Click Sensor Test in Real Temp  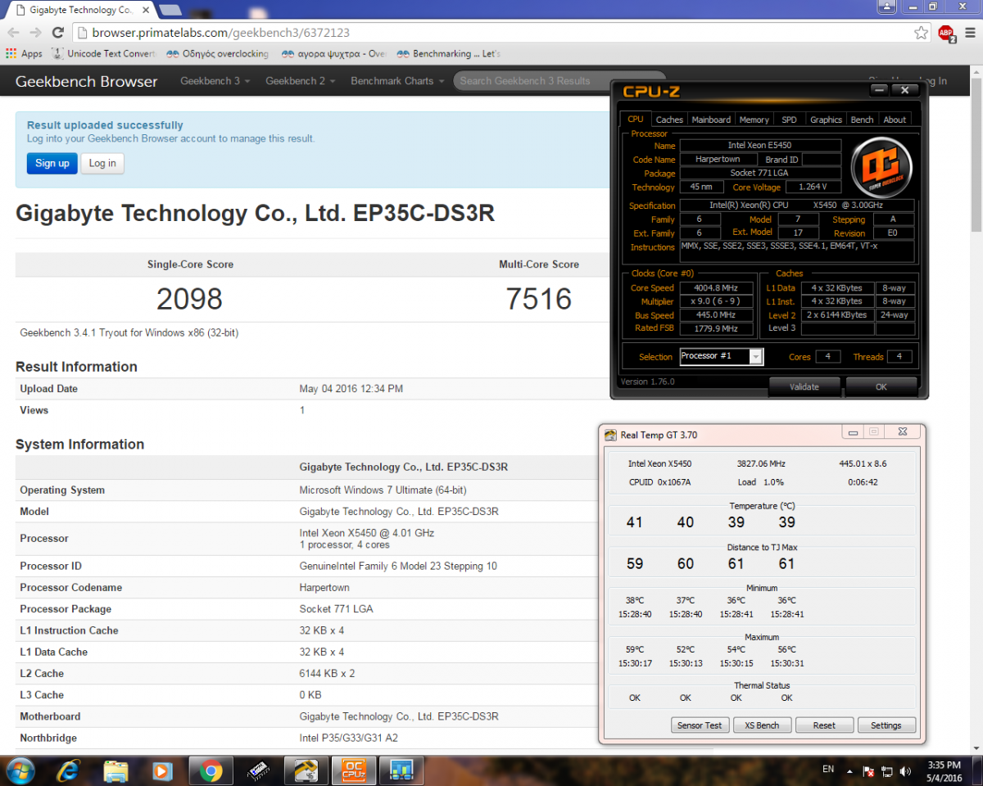(x=700, y=725)
